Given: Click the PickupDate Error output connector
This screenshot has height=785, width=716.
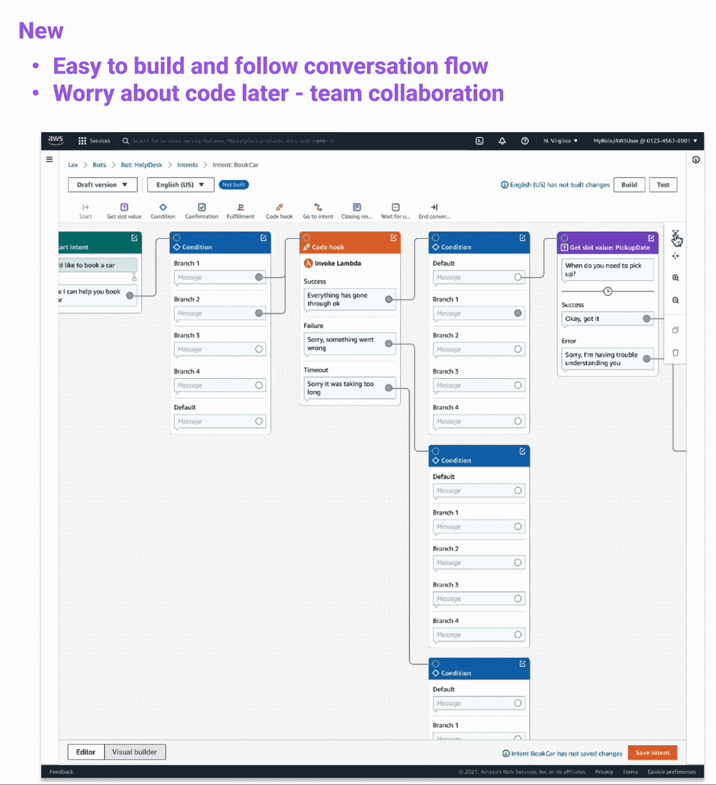Looking at the screenshot, I should click(x=646, y=359).
